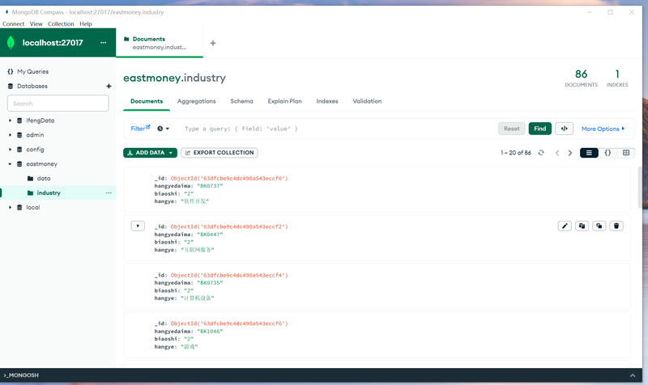Switch to list view
648x385 pixels.
589,153
